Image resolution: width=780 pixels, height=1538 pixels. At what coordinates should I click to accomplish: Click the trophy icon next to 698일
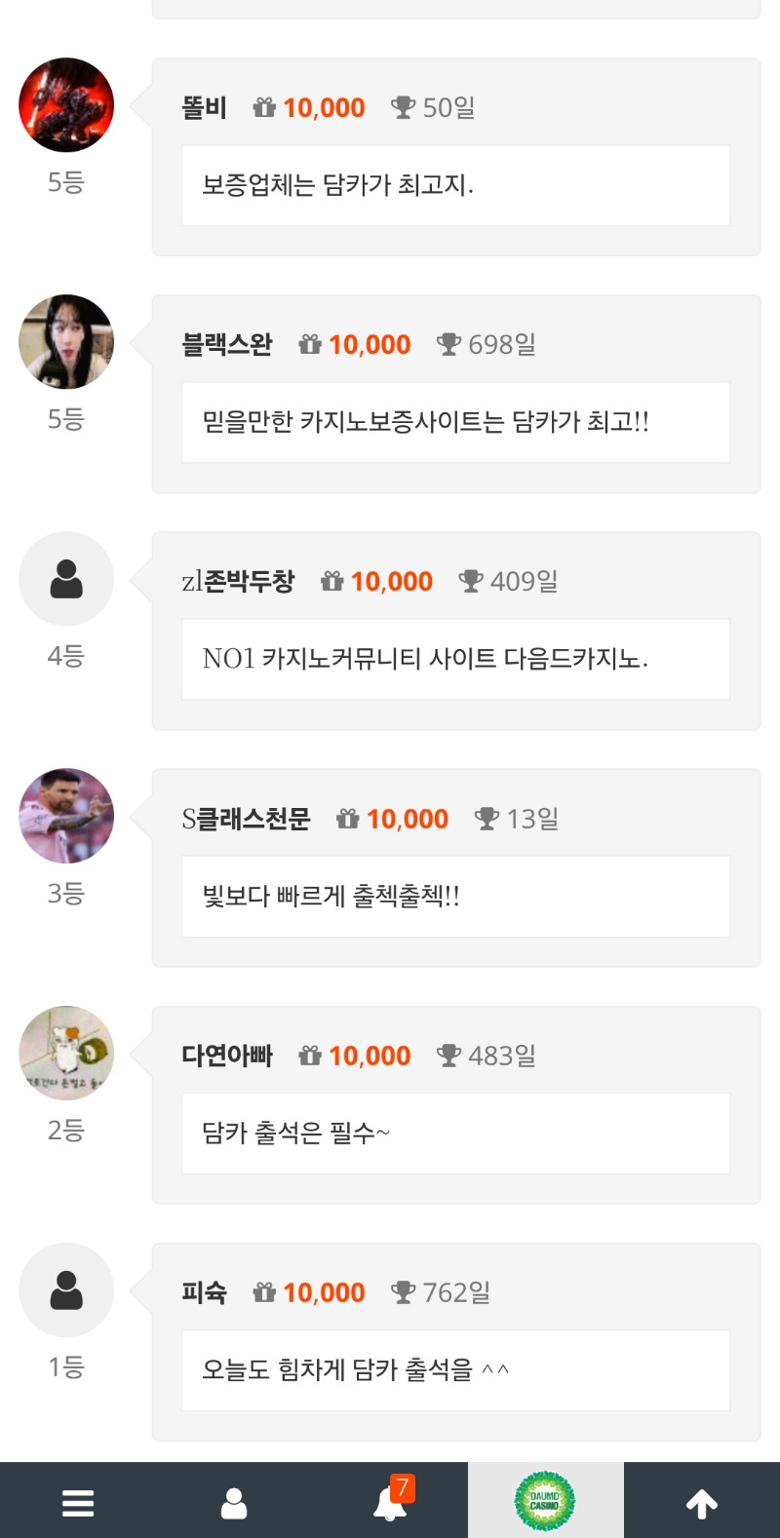tap(448, 344)
